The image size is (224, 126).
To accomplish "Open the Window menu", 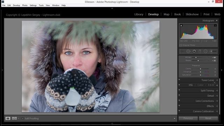I will click(x=56, y=5).
